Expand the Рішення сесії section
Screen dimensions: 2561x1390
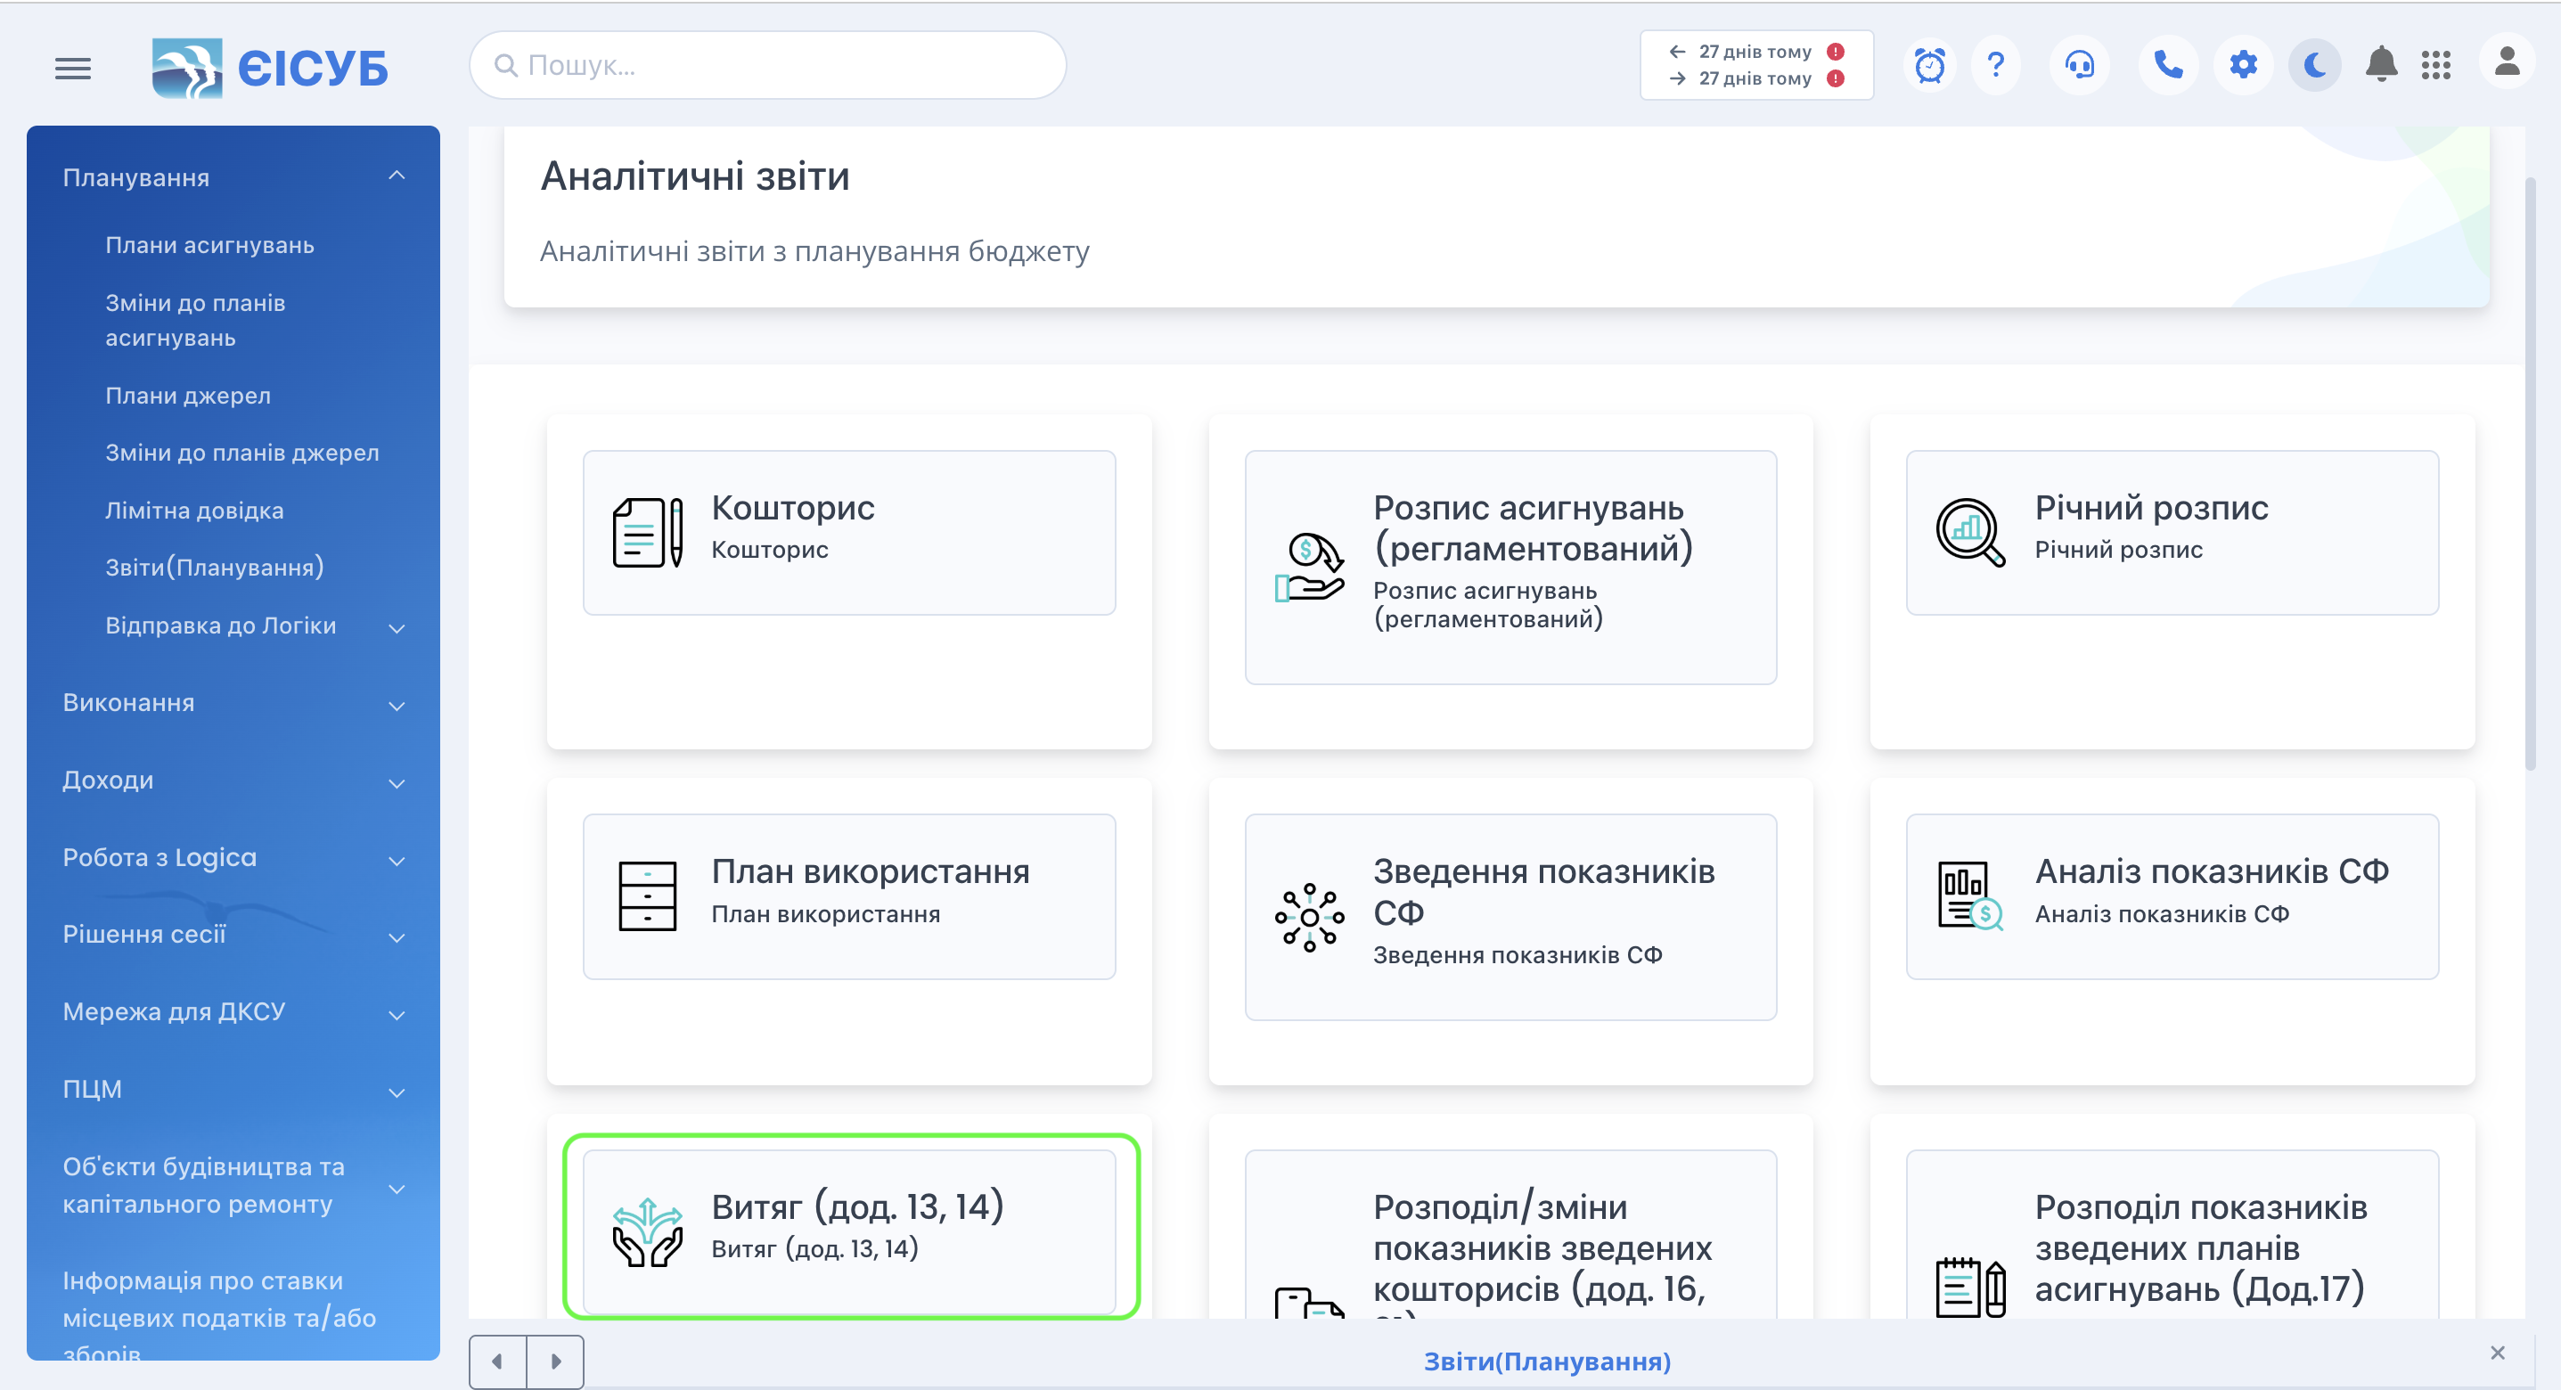click(x=397, y=936)
